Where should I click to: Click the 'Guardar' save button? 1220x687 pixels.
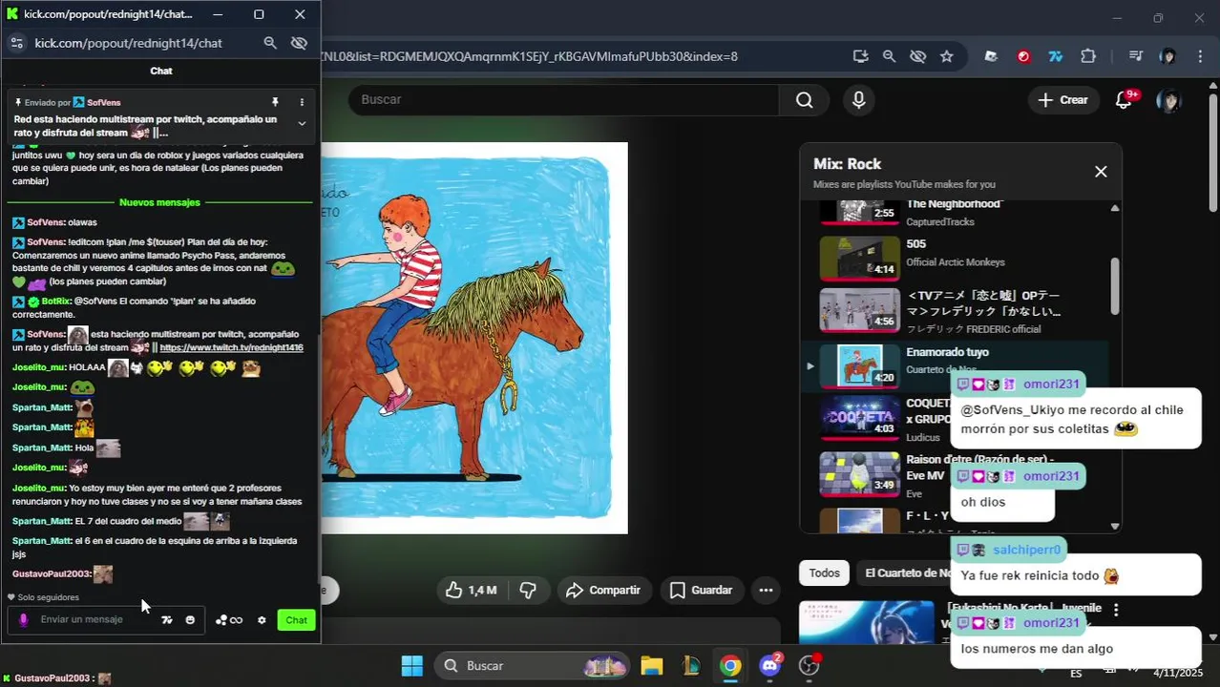701,591
